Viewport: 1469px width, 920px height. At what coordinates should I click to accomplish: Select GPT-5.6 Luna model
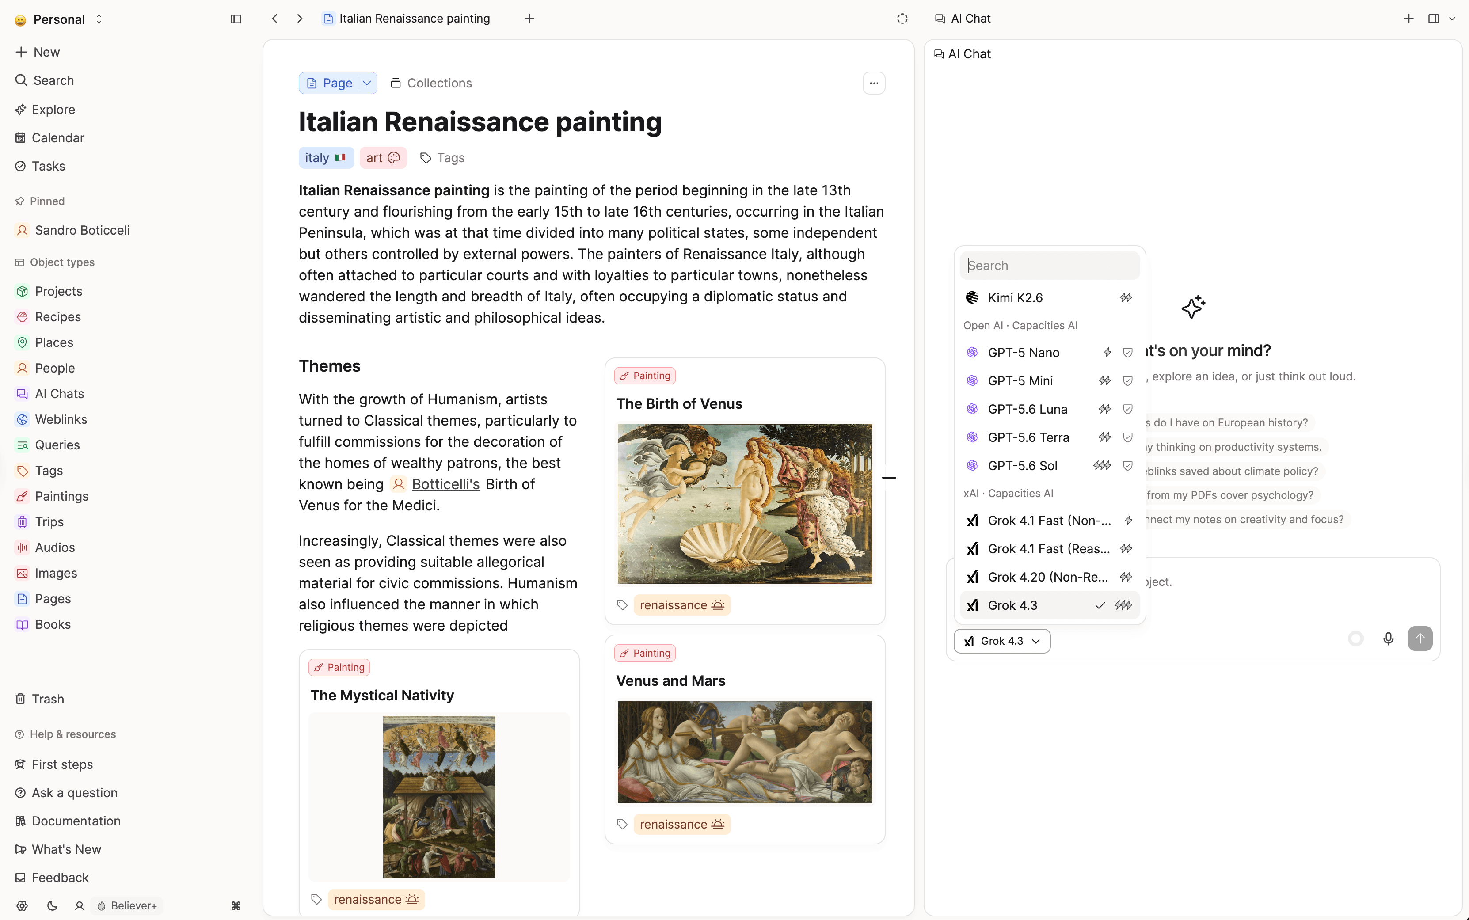click(x=1049, y=409)
